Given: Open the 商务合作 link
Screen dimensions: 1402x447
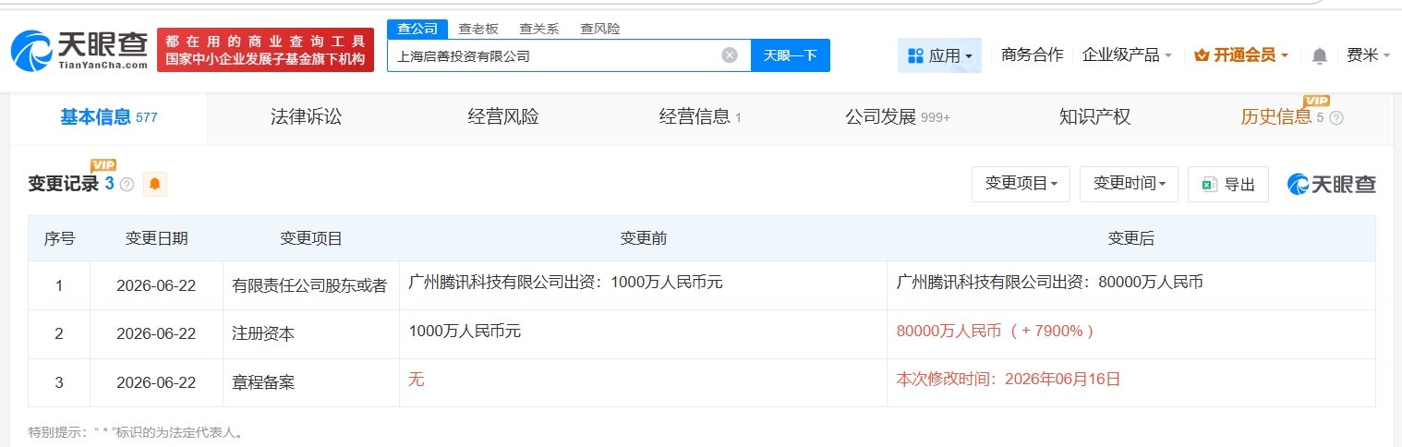Looking at the screenshot, I should [1033, 54].
